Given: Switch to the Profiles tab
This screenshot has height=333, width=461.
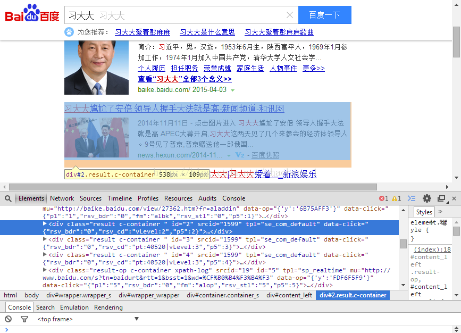Looking at the screenshot, I should pos(148,198).
